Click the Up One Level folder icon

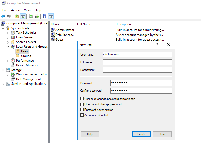[x=17, y=16]
